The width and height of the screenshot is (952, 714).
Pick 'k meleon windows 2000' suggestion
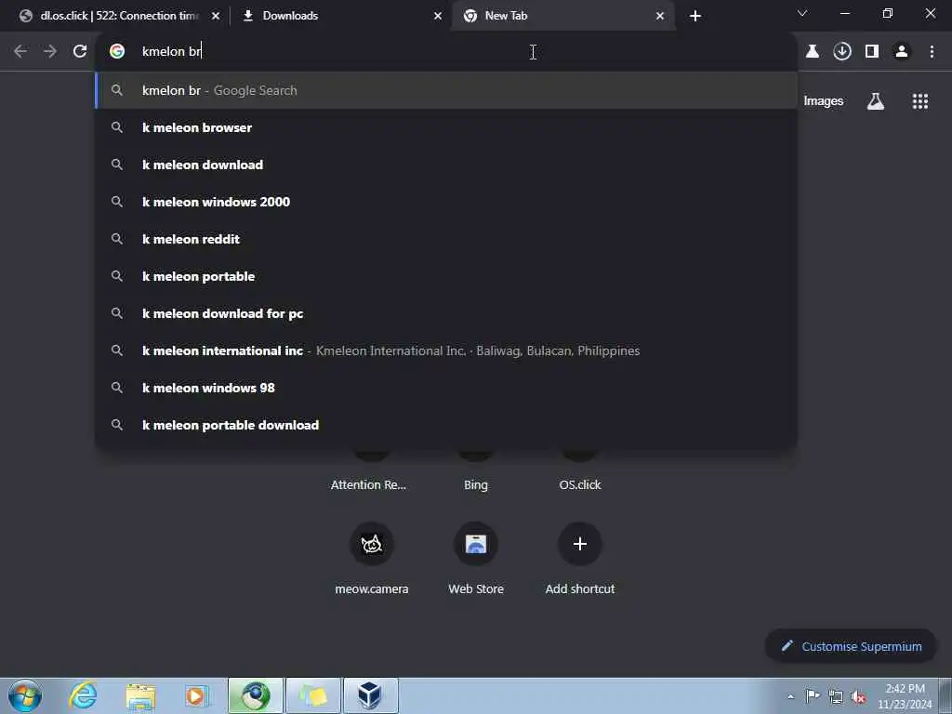tap(446, 202)
